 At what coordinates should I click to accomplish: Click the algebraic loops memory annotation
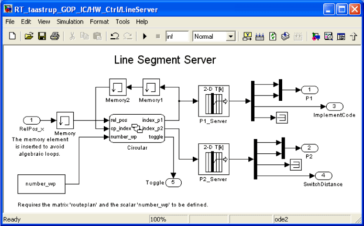[40, 147]
